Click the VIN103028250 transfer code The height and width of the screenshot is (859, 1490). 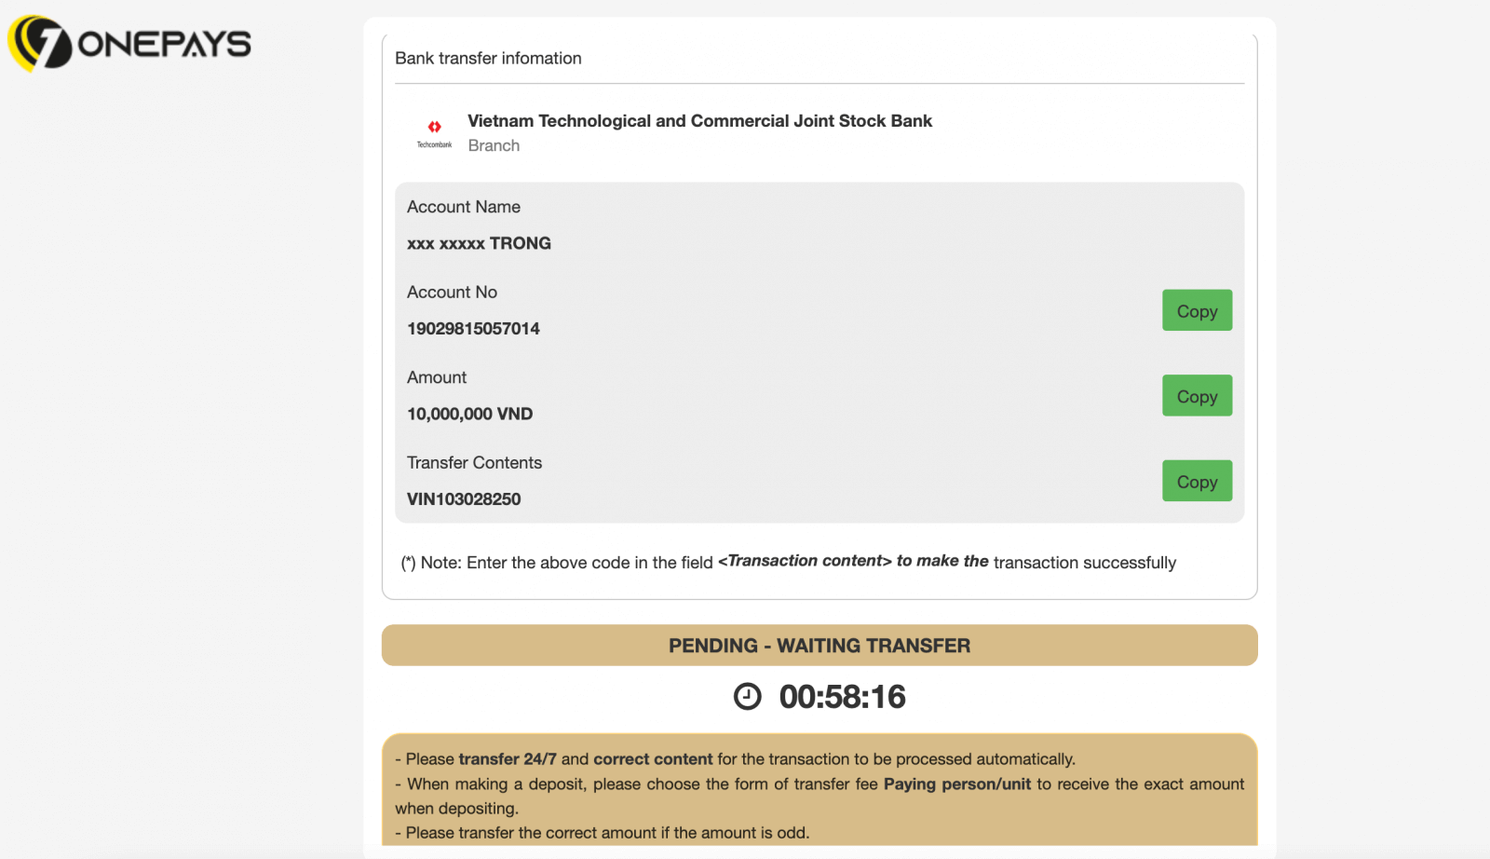coord(464,499)
